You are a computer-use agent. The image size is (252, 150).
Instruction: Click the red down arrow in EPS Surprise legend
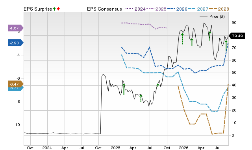[58, 9]
